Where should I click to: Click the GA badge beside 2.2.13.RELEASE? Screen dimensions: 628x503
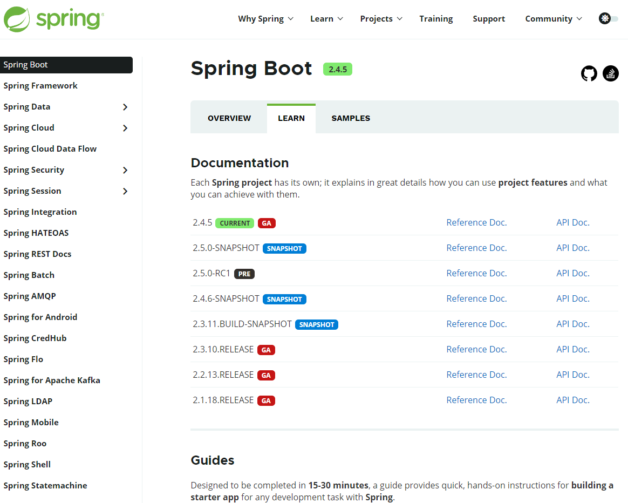pos(266,376)
